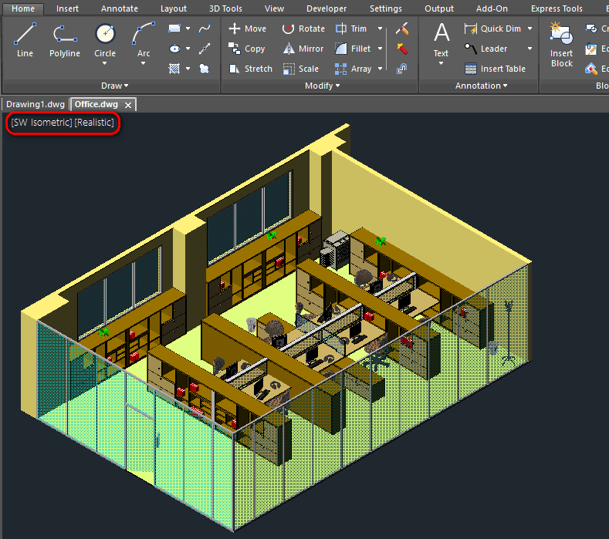Switch to the Drawing1.dwg document tab
The image size is (609, 539).
[36, 104]
